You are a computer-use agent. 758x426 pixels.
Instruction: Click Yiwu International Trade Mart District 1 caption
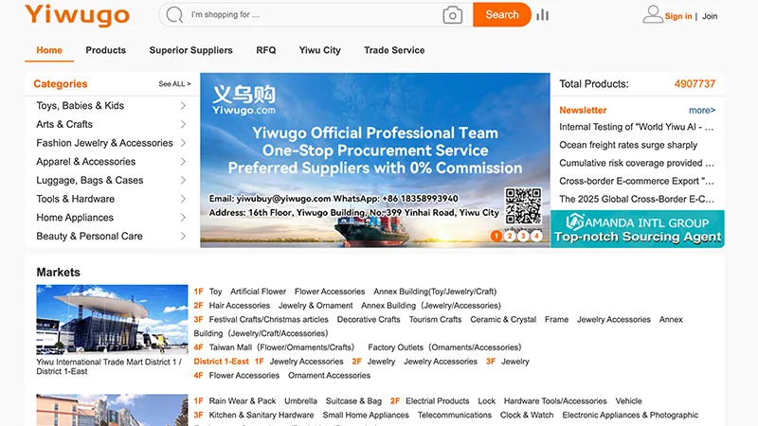109,366
